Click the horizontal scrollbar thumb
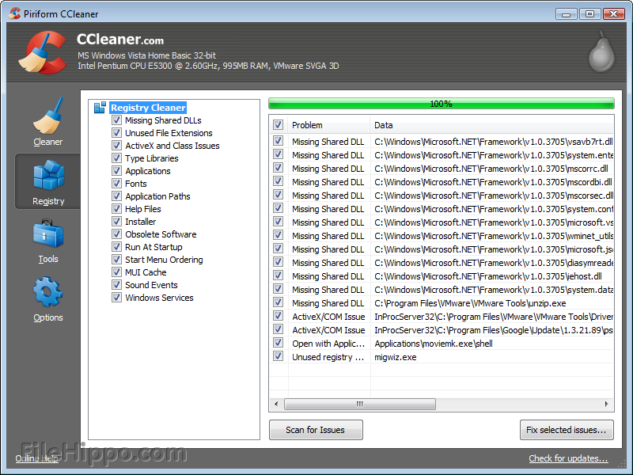The height and width of the screenshot is (475, 633). tap(360, 404)
